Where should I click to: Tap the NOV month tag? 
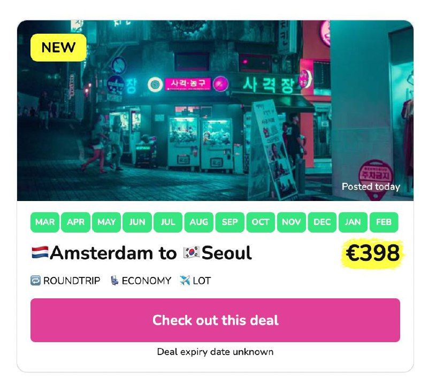click(x=291, y=222)
